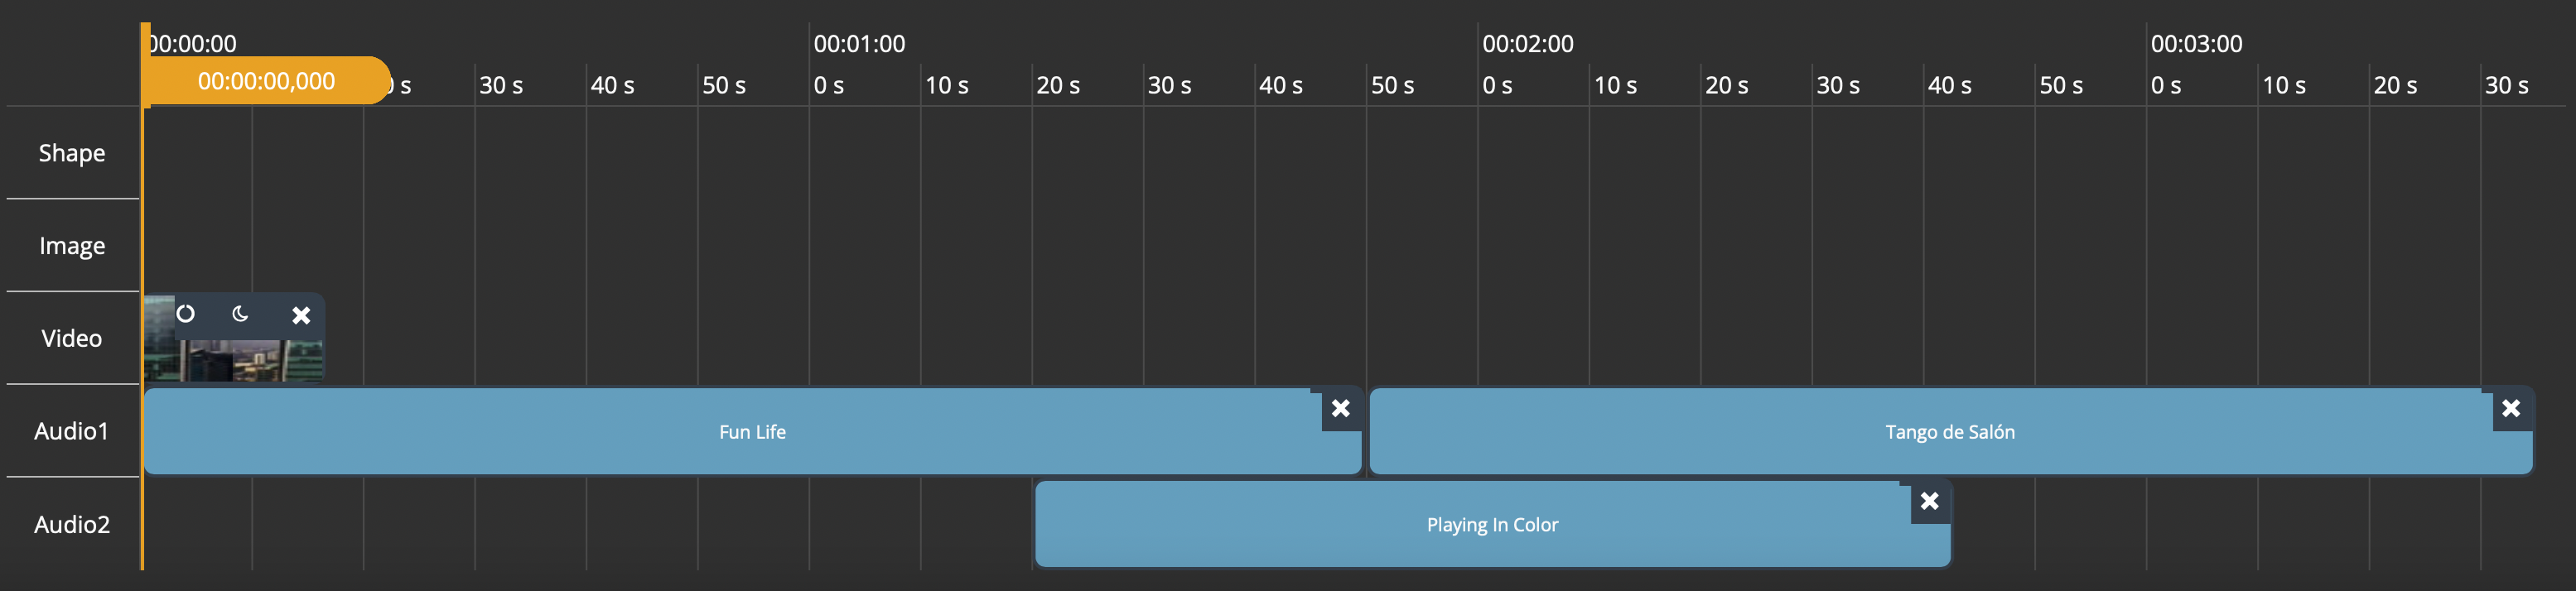Viewport: 2576px width, 591px height.
Task: Select the Fun Life audio clip
Action: pyautogui.click(x=752, y=432)
